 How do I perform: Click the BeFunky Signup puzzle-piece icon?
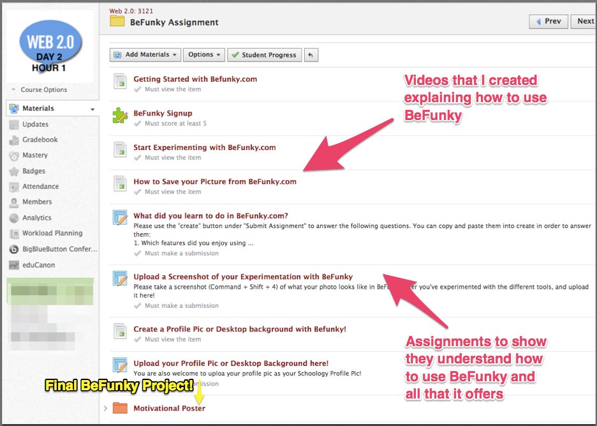pyautogui.click(x=121, y=115)
